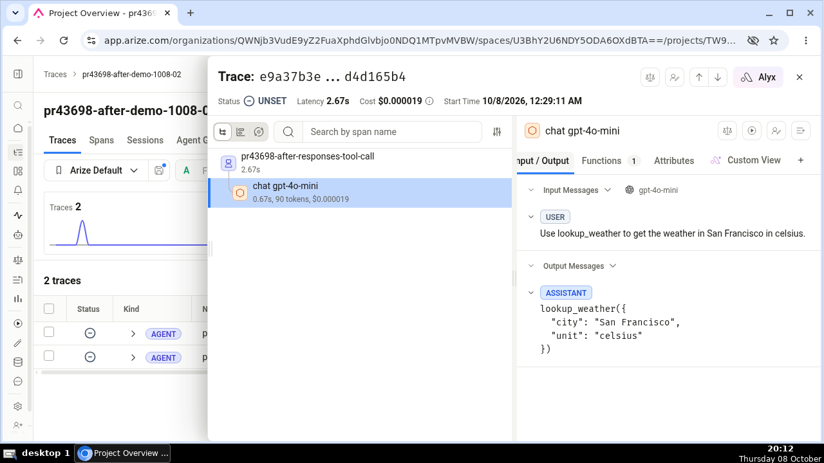Open the playground play icon in sidebar

pos(18,323)
